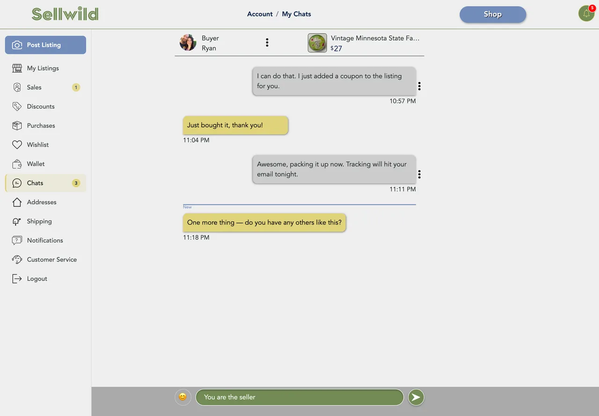Open the emoji picker
The image size is (599, 416).
pos(183,397)
